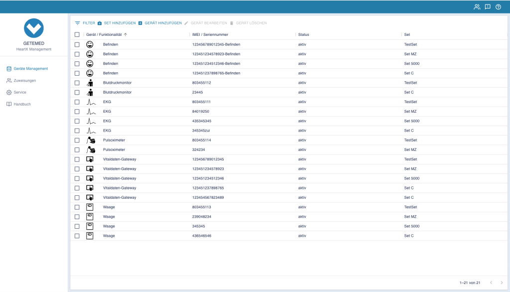510x292 pixels.
Task: Select checkbox for Vitaldaten-Gateway 123454567823489
Action: coord(77,197)
